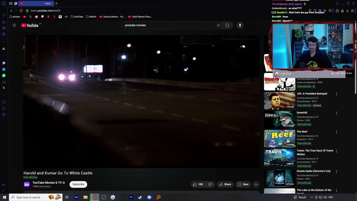
Task: Open Adobe Premiere Pro from the taskbar
Action: [131, 197]
